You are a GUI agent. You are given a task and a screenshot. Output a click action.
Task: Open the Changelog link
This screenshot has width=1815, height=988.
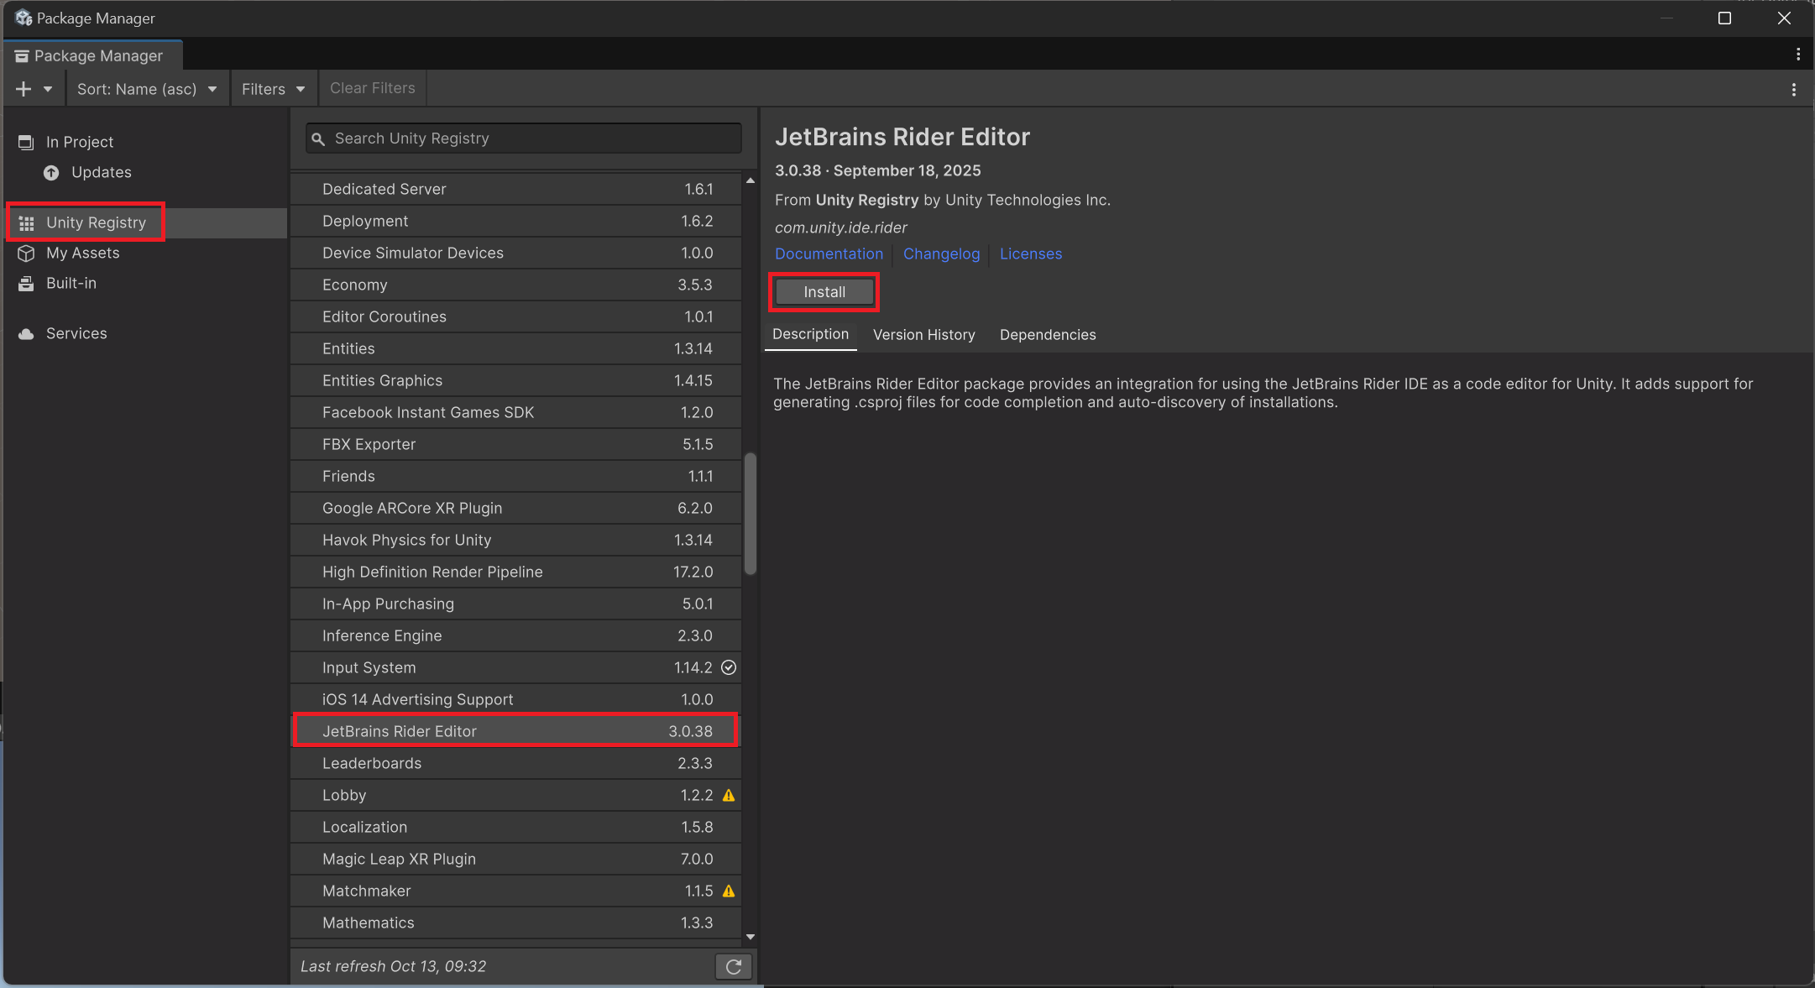pyautogui.click(x=941, y=254)
